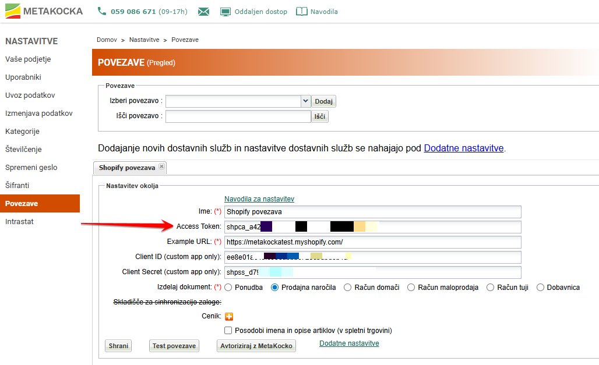Click the phone number 059 086 671
The height and width of the screenshot is (365, 599).
[133, 12]
